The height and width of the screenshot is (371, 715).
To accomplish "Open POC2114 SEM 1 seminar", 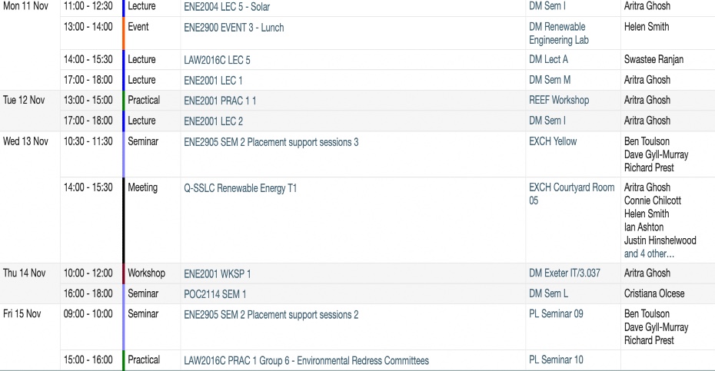I will pyautogui.click(x=214, y=294).
